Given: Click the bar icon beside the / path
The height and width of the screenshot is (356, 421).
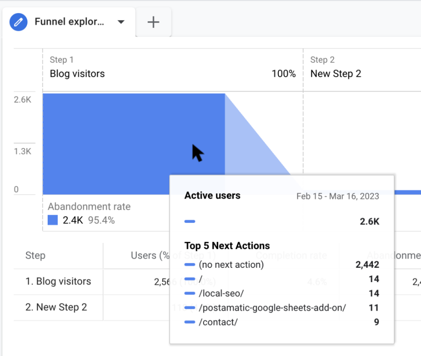Looking at the screenshot, I should tap(190, 279).
